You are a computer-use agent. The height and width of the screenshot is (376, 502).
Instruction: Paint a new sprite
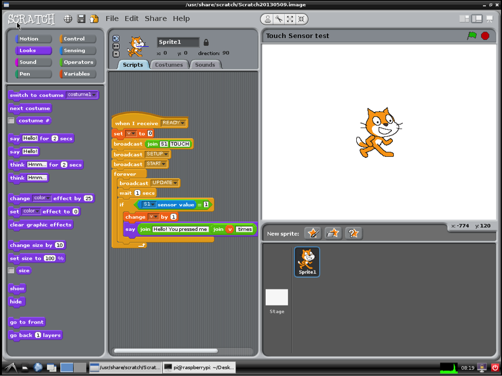[x=313, y=234]
